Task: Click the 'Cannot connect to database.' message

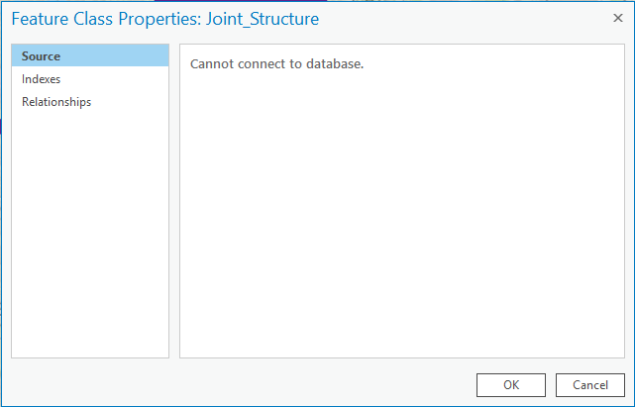Action: (x=277, y=64)
